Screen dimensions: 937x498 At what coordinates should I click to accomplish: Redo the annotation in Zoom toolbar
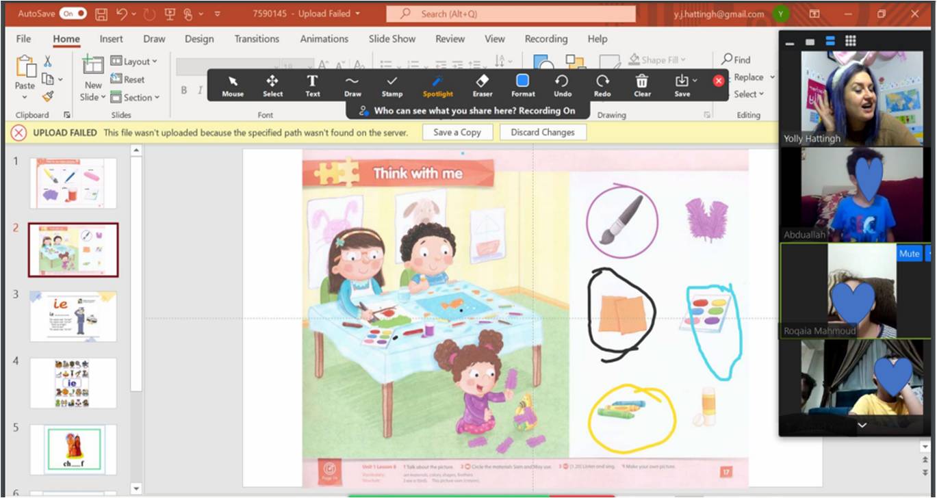pos(602,86)
